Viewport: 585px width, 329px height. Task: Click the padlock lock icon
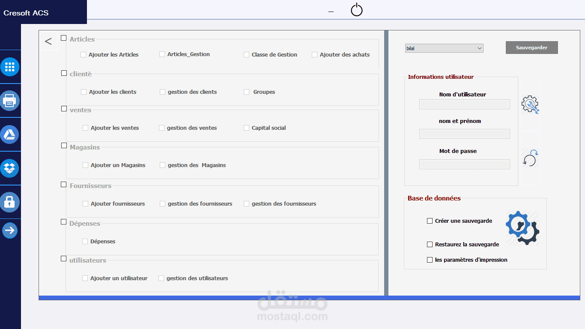pos(10,202)
